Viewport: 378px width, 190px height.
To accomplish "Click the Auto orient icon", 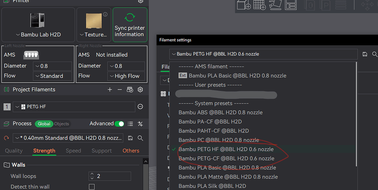I will (275, 5).
